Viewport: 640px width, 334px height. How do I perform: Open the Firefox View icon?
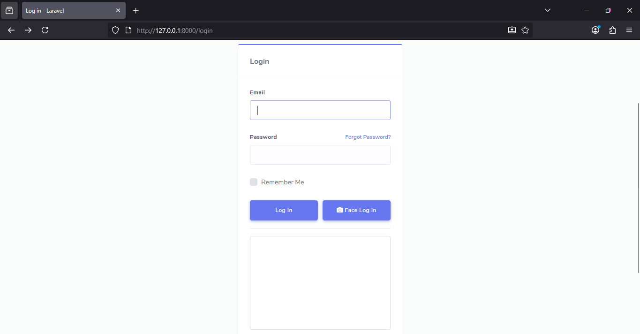9,10
